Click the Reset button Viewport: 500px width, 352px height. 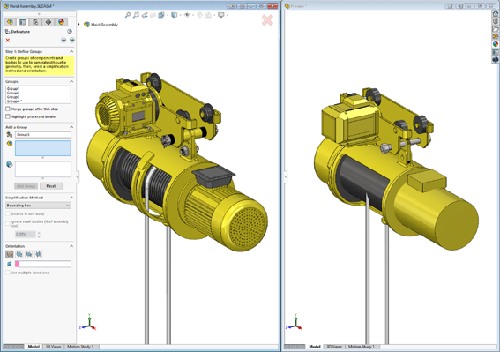coord(51,186)
